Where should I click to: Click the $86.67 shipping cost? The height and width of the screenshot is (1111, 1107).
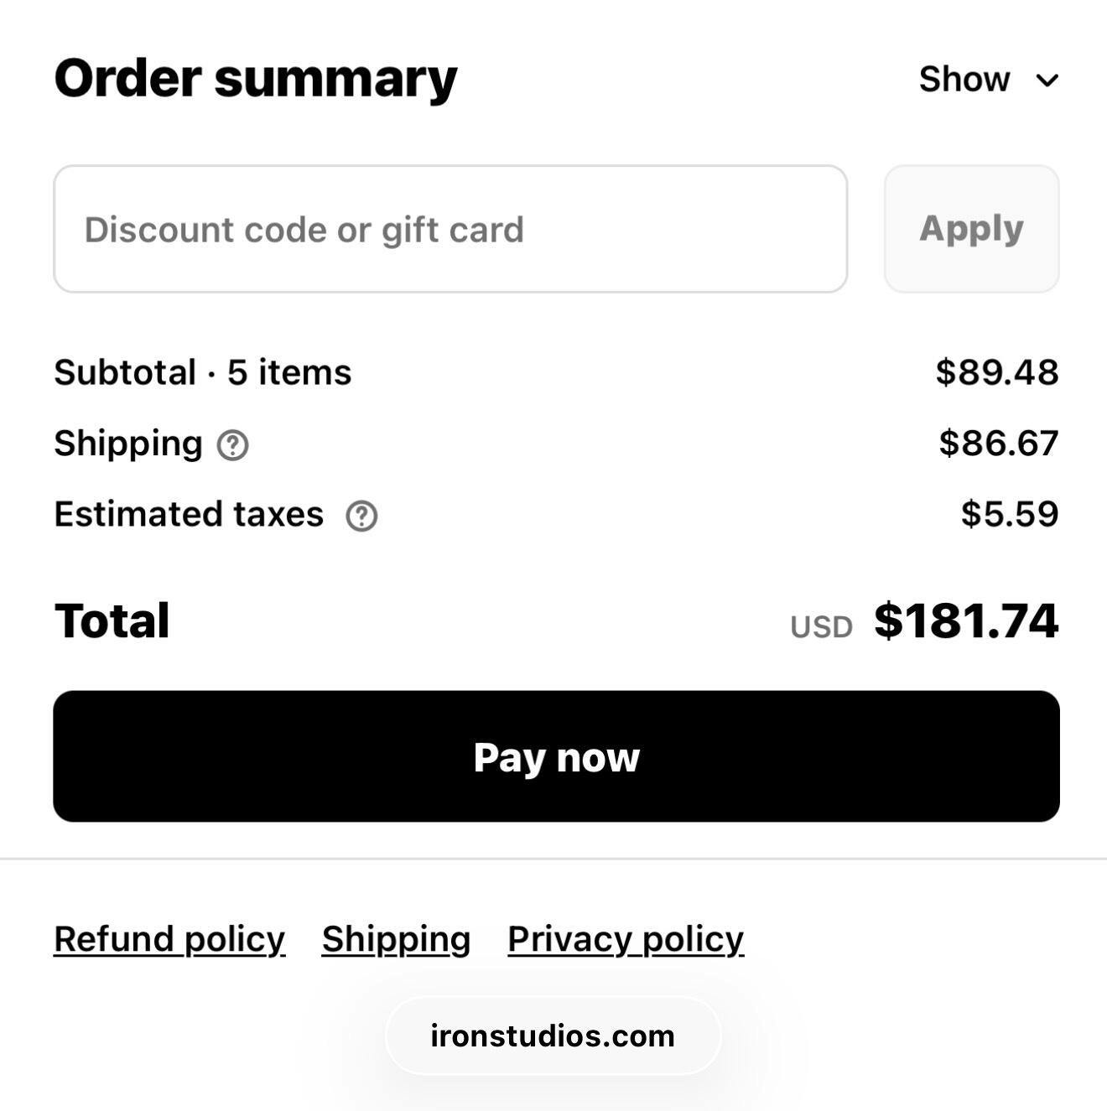pos(998,444)
